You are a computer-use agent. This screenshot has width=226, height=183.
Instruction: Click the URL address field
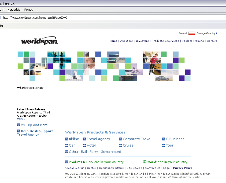click(113, 18)
